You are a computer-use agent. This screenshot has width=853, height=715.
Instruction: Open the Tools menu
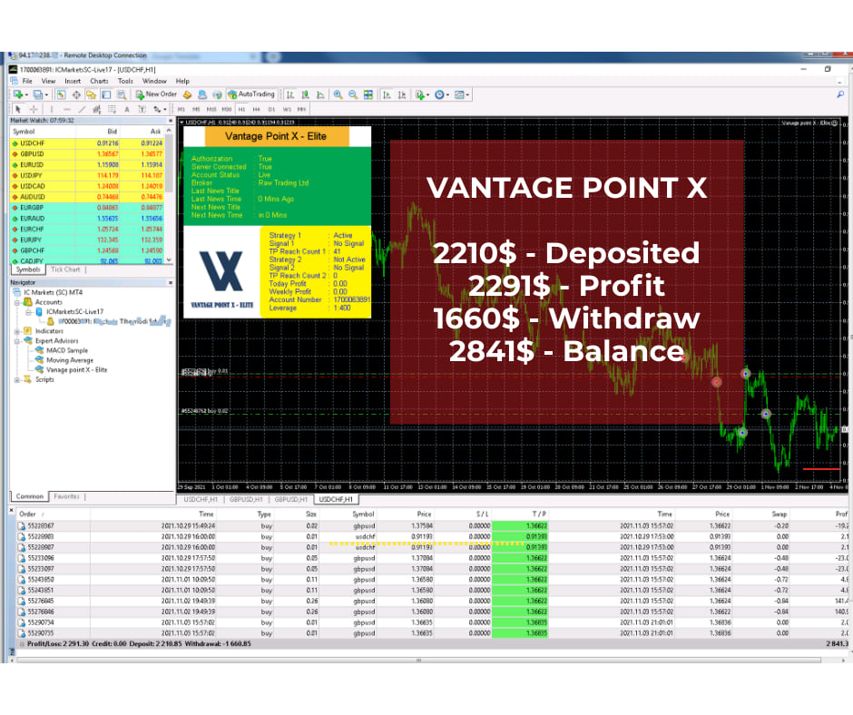pyautogui.click(x=125, y=81)
